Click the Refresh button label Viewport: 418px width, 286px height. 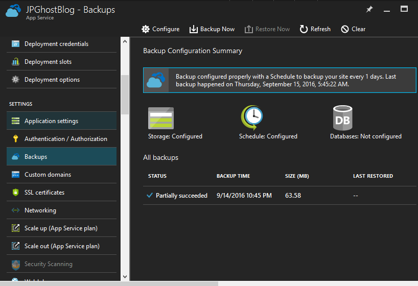point(320,29)
